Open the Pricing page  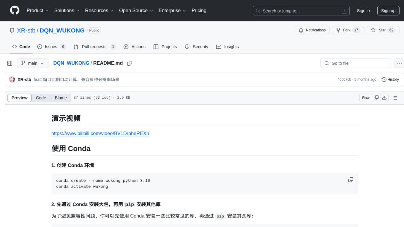(199, 10)
